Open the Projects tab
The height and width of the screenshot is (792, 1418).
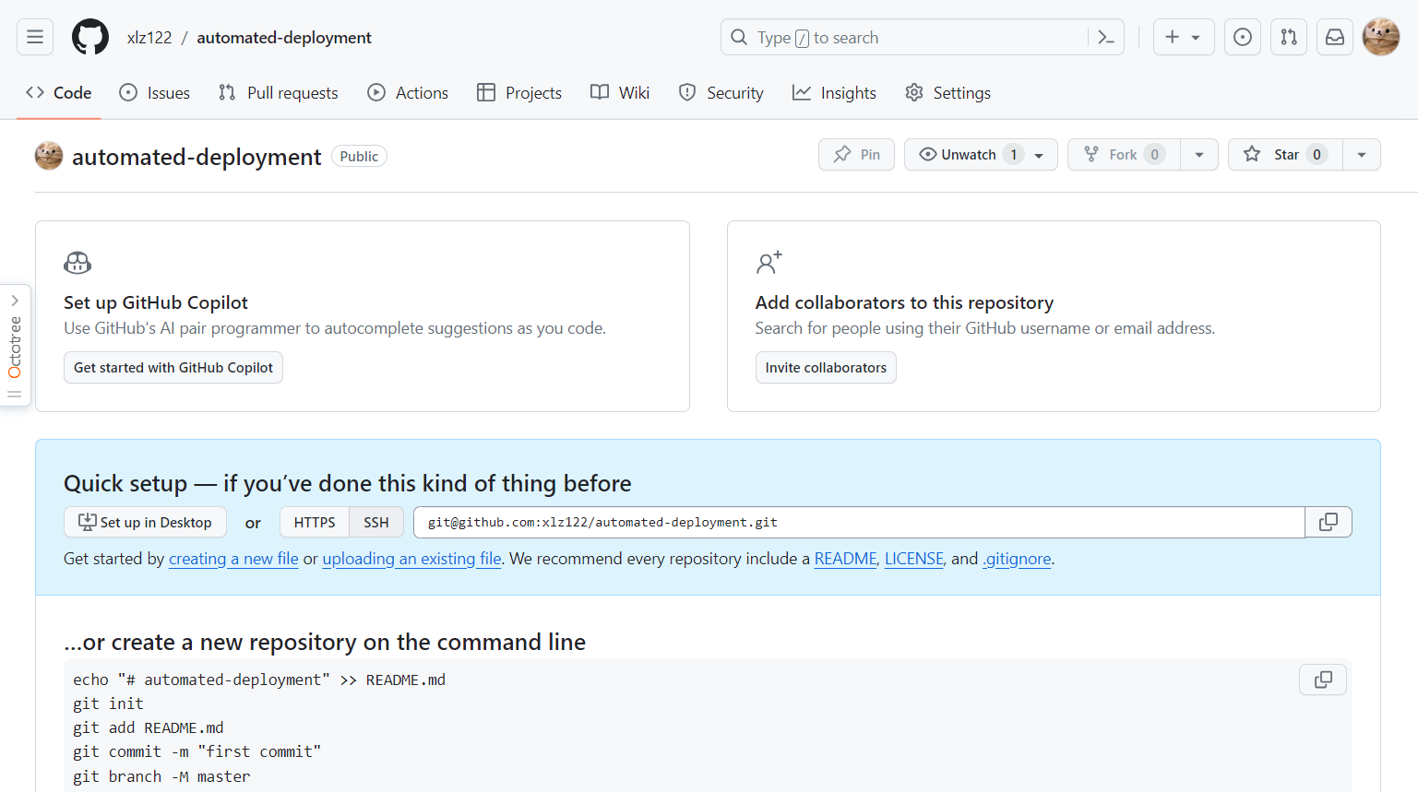coord(519,93)
